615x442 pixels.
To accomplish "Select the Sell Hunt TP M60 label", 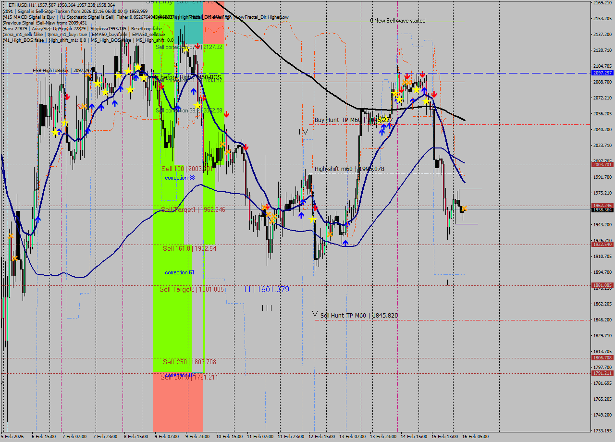I will [x=359, y=316].
